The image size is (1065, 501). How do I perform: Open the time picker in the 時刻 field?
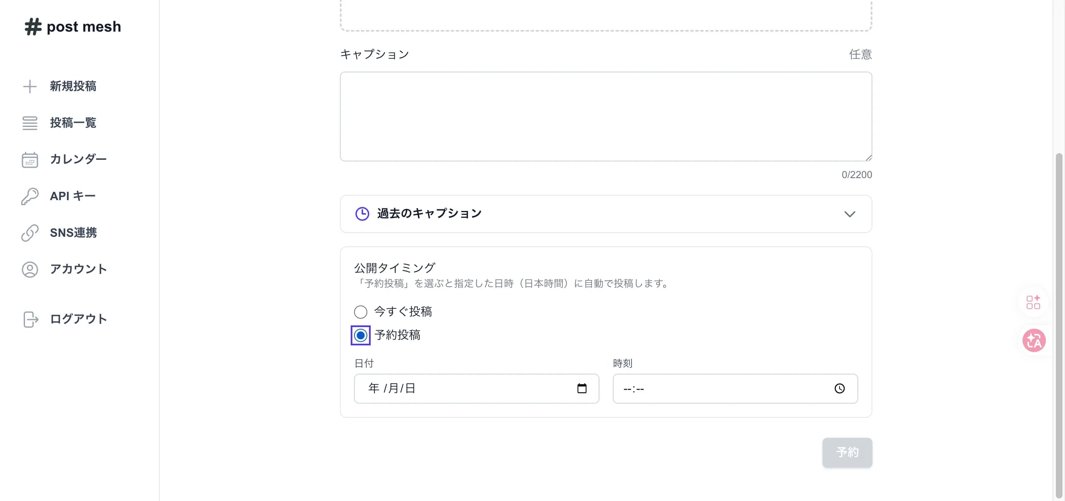point(840,388)
